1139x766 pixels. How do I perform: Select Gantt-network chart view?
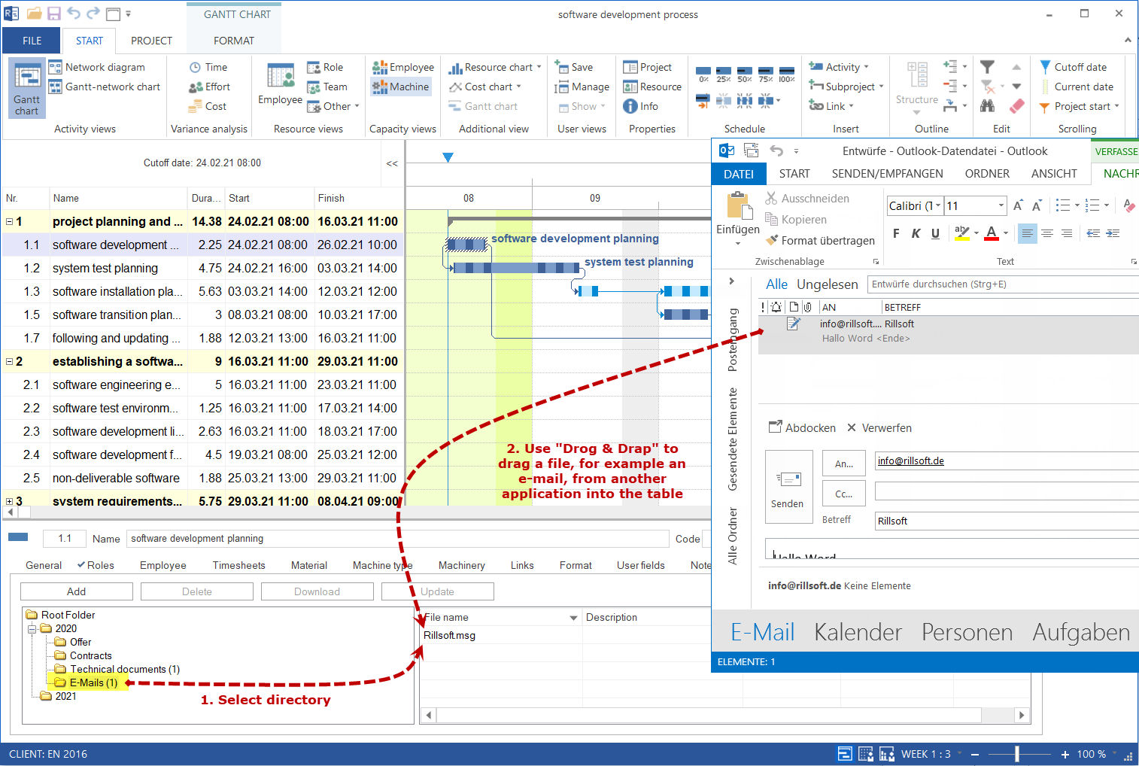click(104, 87)
